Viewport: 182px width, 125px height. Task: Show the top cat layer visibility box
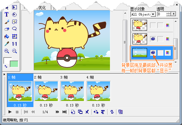coord(153,25)
